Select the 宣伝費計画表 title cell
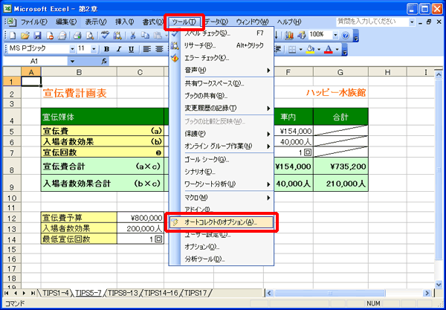 click(79, 93)
